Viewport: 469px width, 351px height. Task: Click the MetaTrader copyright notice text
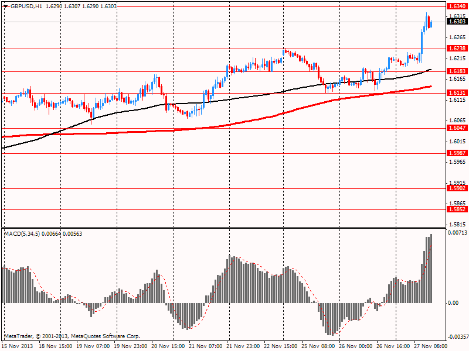pos(72,336)
